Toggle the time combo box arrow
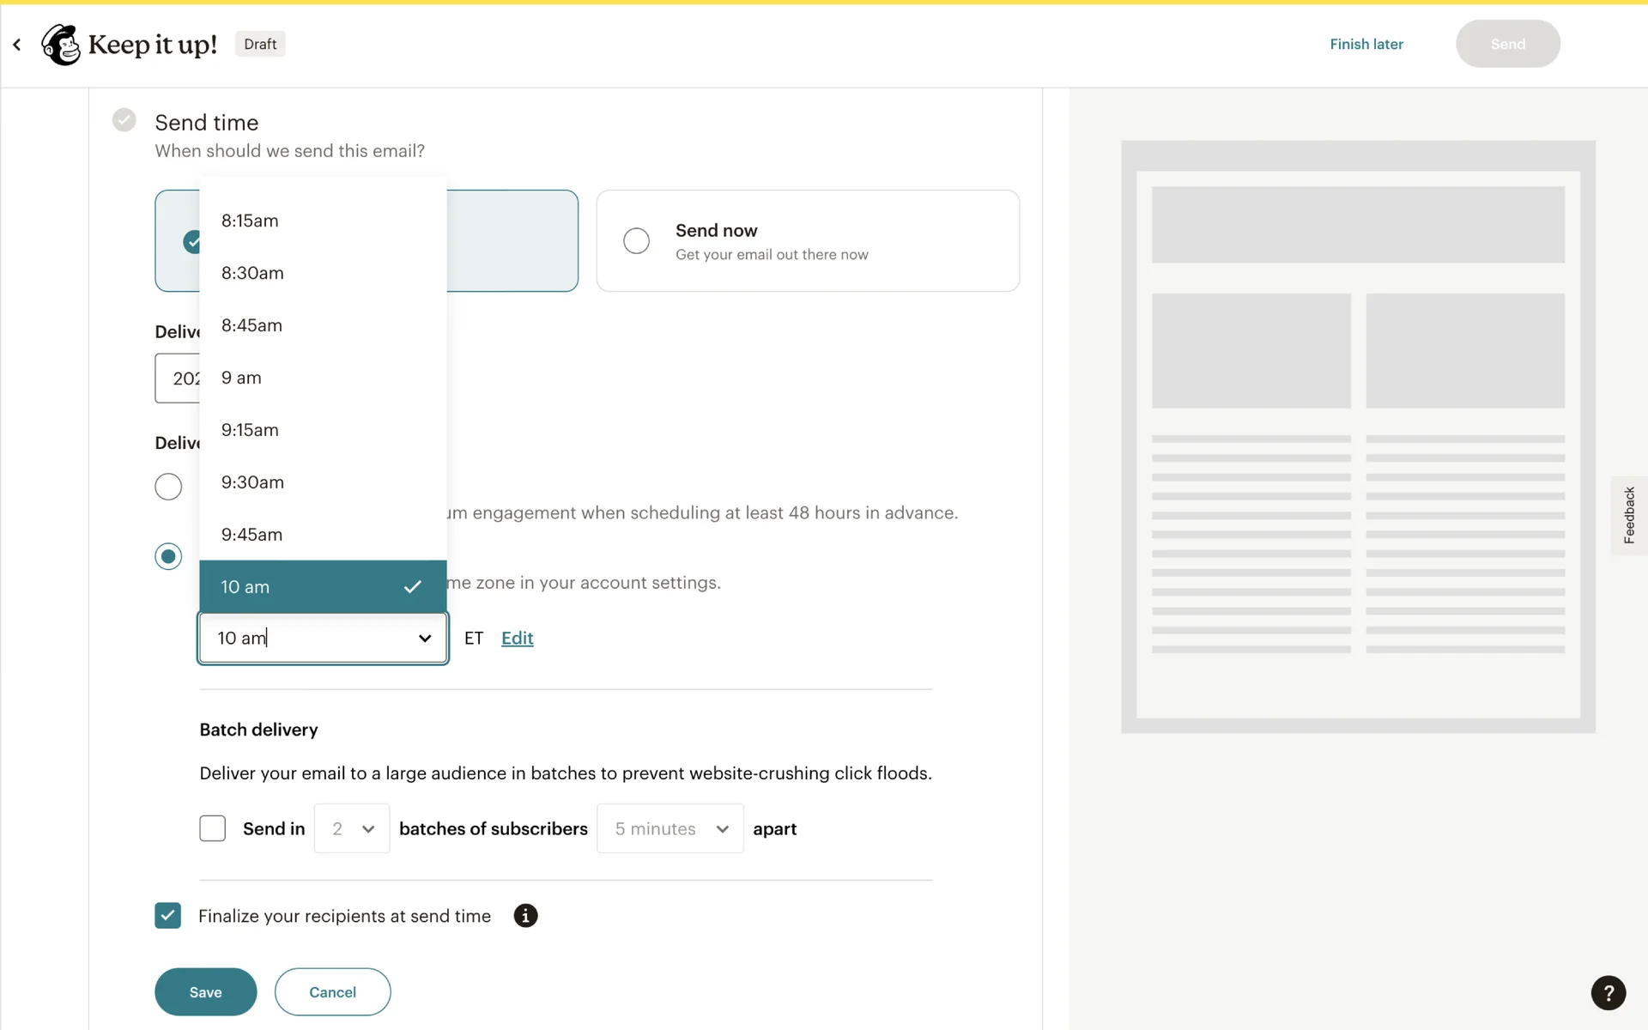The image size is (1648, 1030). (x=425, y=638)
